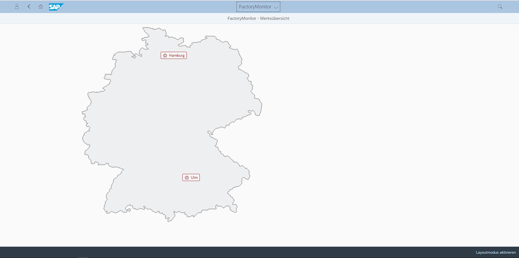
Task: Open the FactoryMonitor title menu
Action: [255, 7]
